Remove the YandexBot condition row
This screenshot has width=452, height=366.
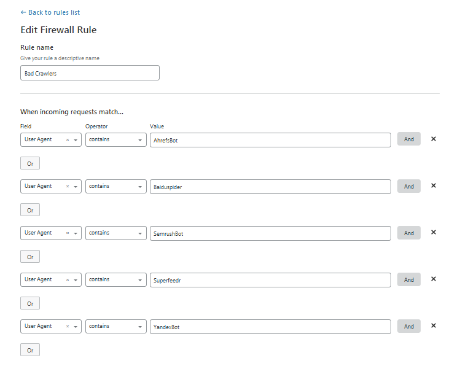click(x=433, y=326)
